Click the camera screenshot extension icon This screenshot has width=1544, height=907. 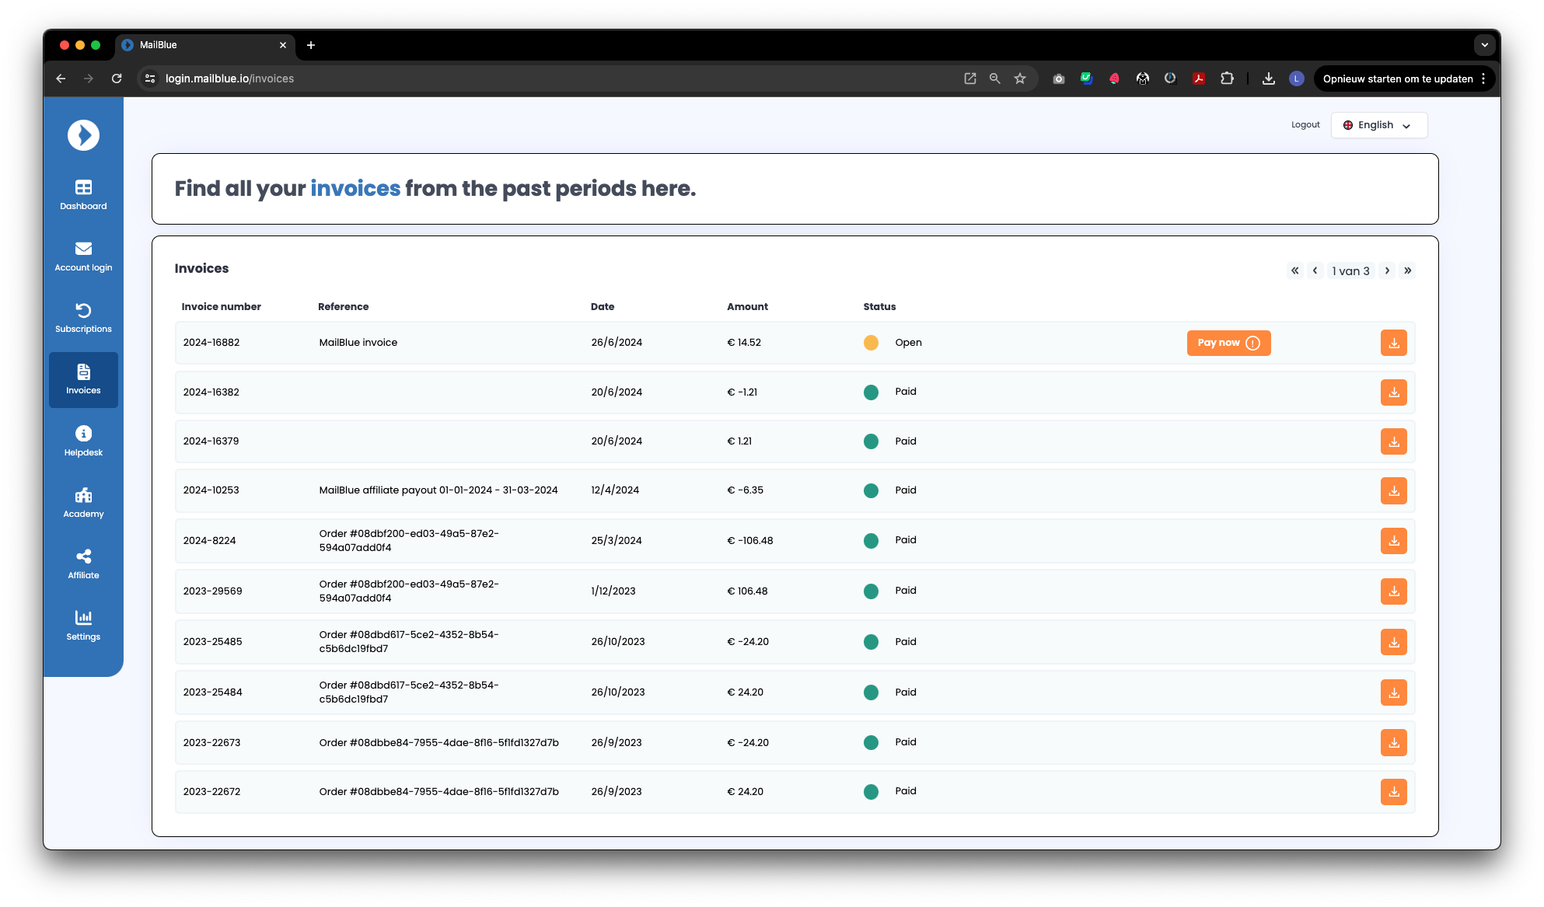(x=1058, y=78)
